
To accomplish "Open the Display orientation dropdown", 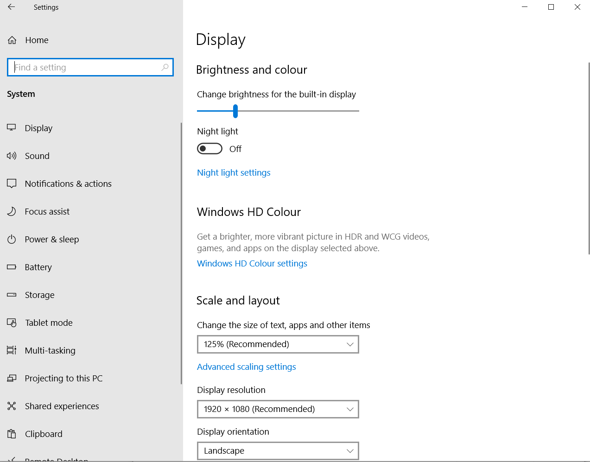I will coord(278,451).
